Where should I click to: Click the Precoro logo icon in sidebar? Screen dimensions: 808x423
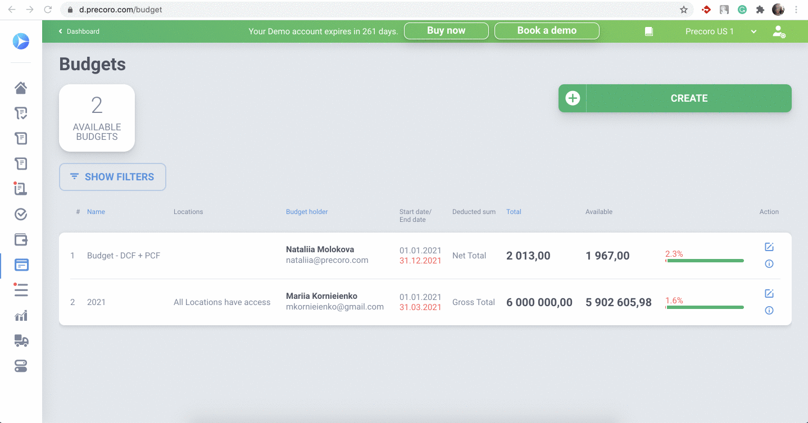pyautogui.click(x=21, y=41)
